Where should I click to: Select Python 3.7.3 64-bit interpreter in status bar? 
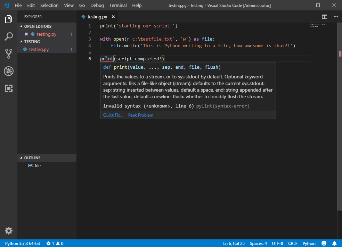(x=23, y=243)
